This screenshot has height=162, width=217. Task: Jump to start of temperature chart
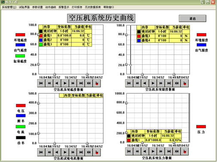pos(41,83)
